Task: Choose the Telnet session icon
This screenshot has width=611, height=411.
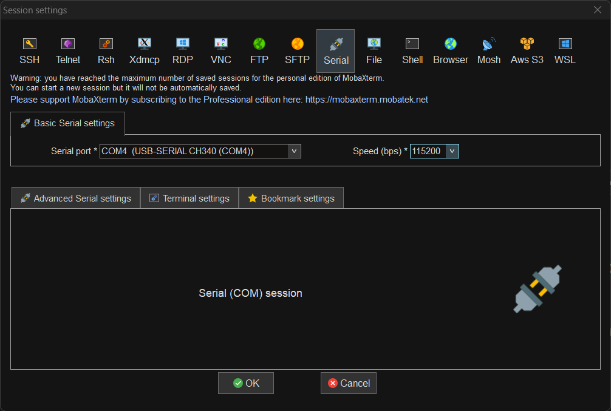Action: tap(68, 50)
